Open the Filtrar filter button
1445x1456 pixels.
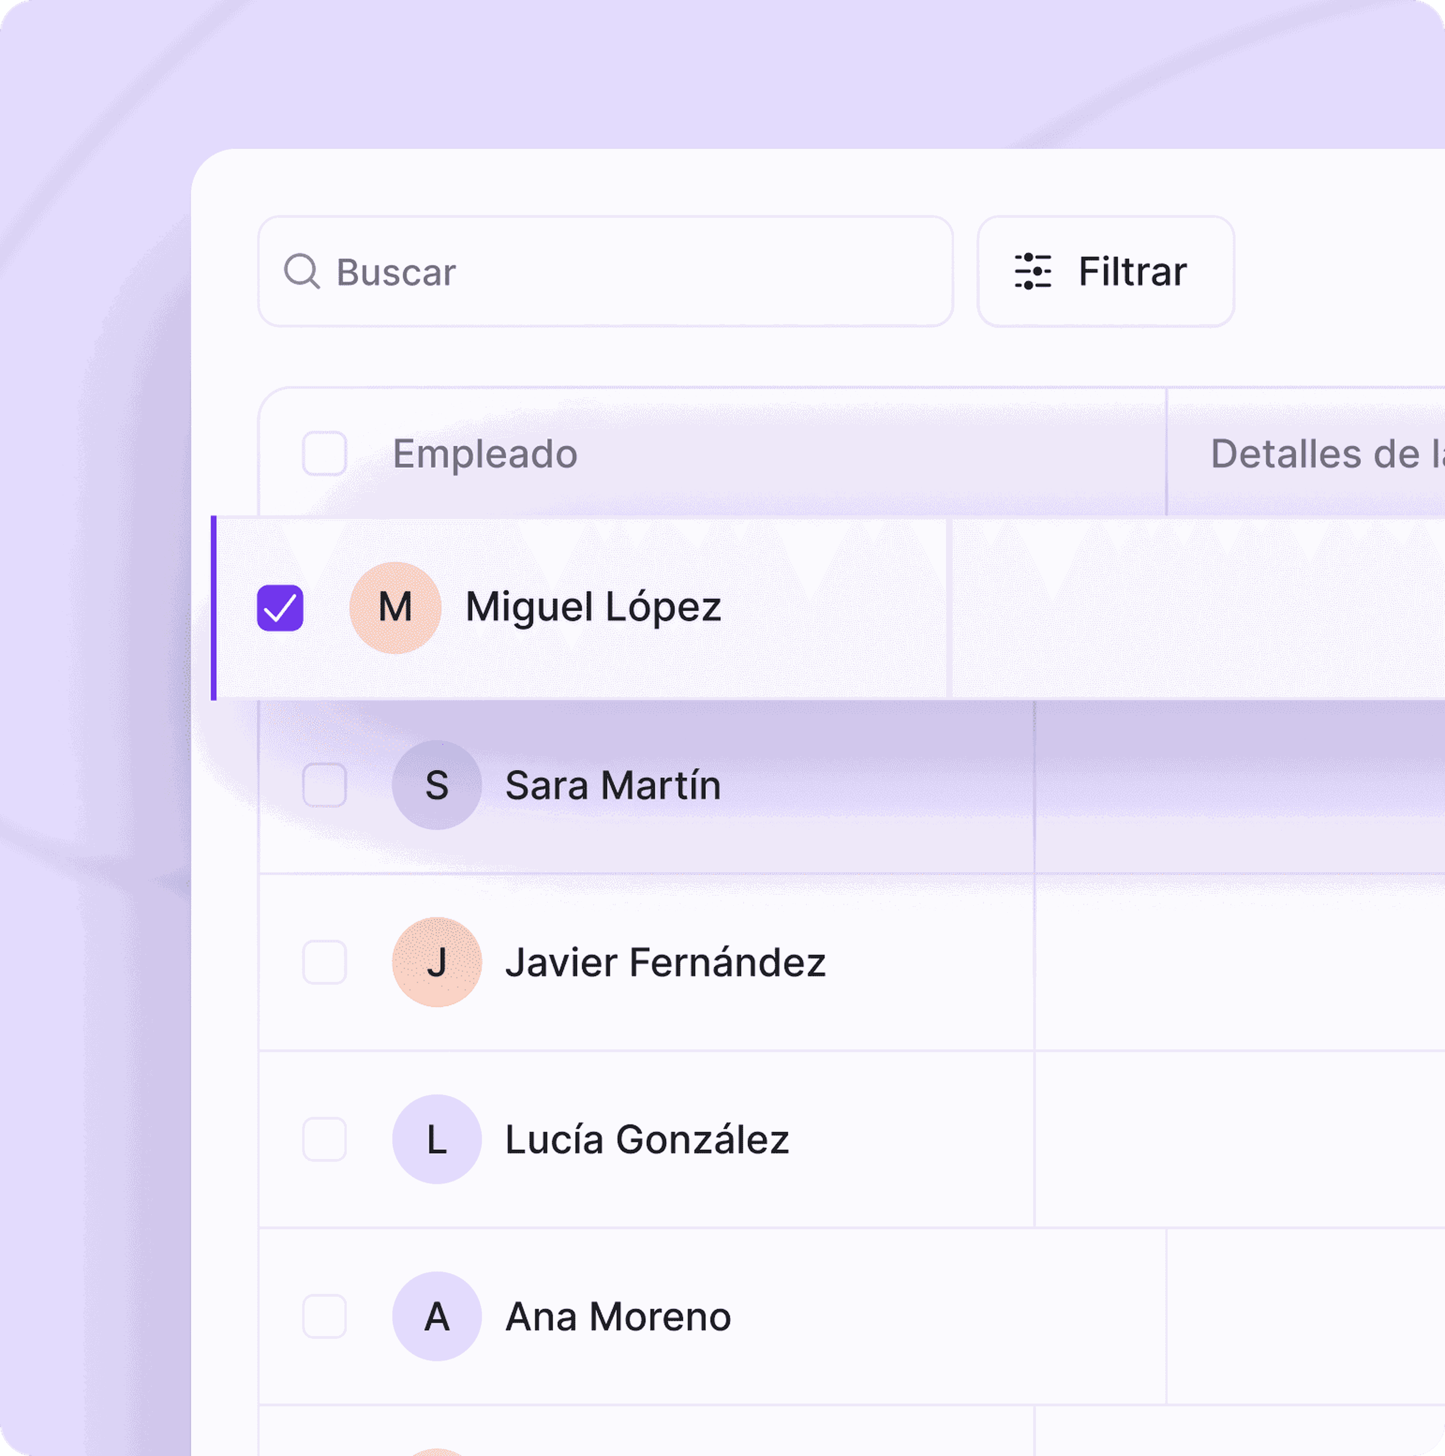tap(1105, 271)
